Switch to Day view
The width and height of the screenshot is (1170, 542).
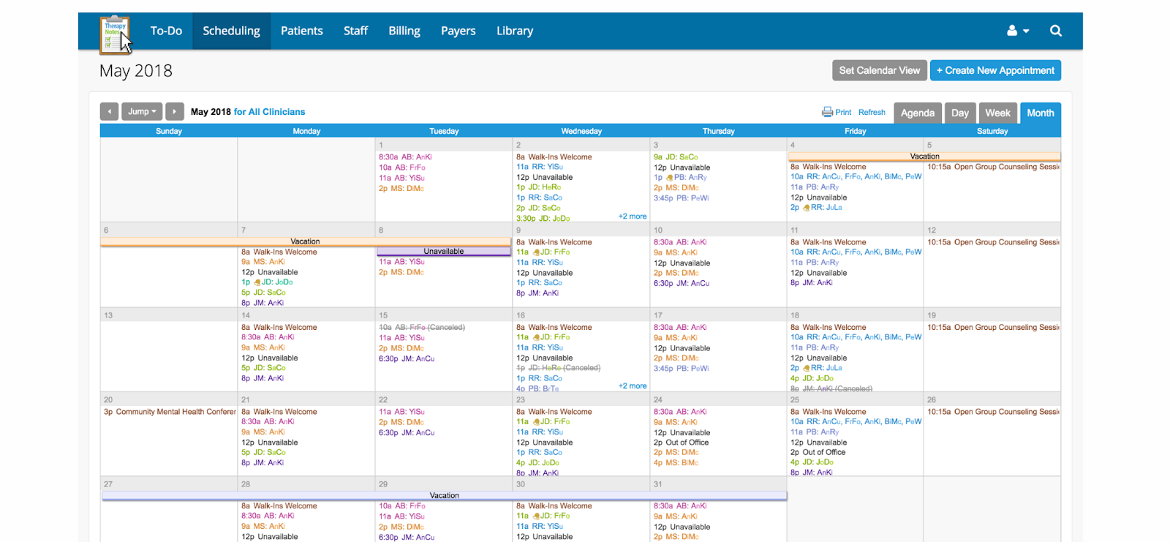(x=960, y=113)
